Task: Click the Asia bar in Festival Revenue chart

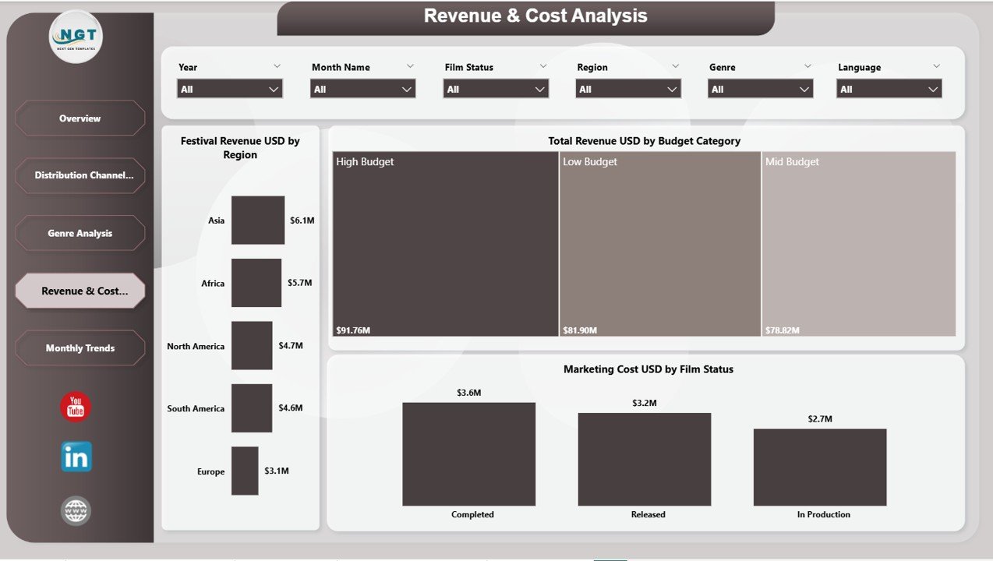Action: pyautogui.click(x=257, y=221)
